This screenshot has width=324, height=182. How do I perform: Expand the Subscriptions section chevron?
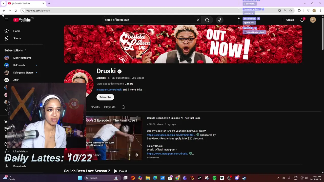[x=26, y=50]
